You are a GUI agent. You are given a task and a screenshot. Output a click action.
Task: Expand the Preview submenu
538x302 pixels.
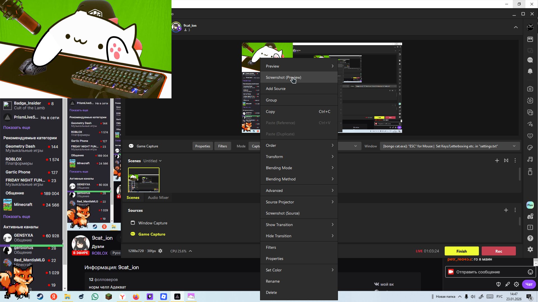tap(299, 66)
